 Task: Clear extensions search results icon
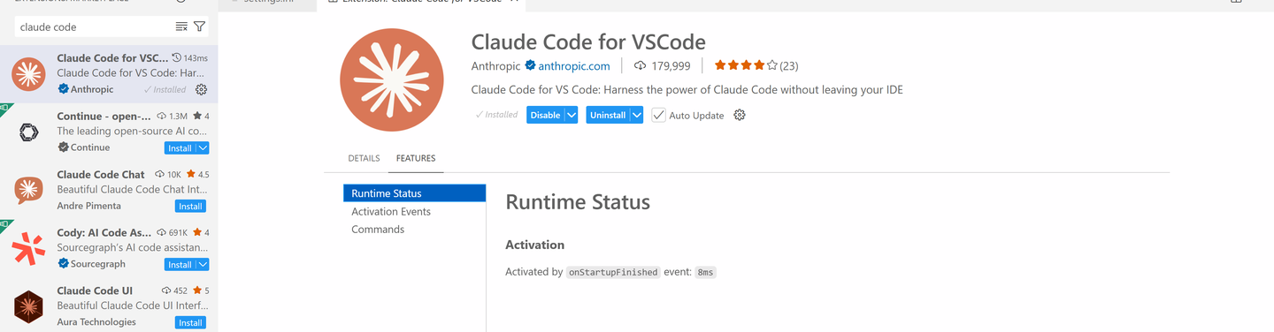click(x=181, y=27)
